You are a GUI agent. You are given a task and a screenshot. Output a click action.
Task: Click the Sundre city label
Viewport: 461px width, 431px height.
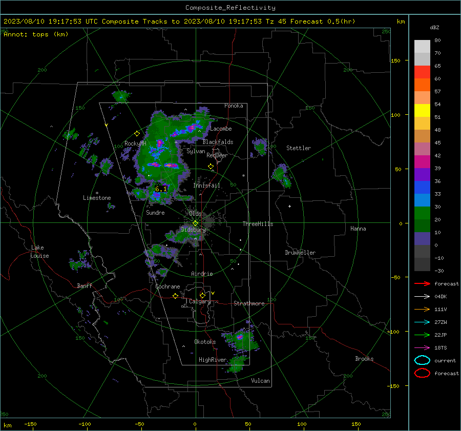(155, 213)
